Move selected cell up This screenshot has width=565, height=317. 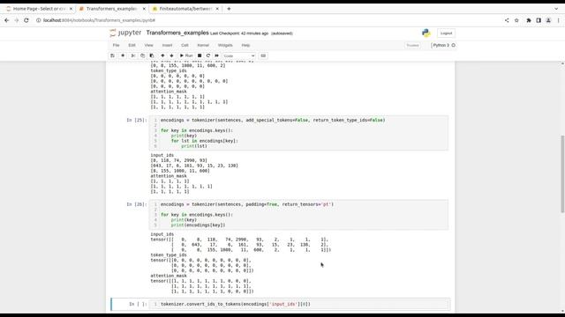coord(162,55)
